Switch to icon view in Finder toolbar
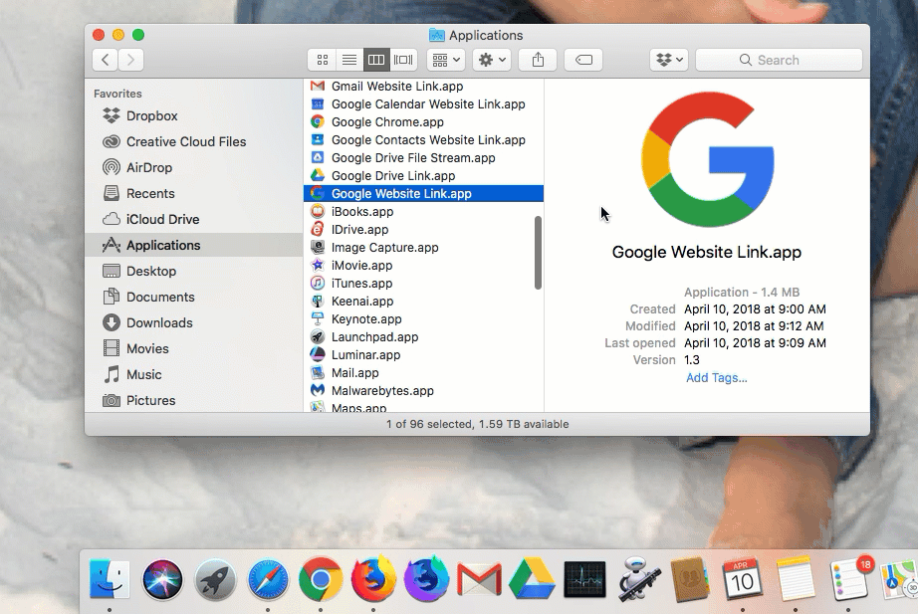Viewport: 918px width, 614px height. point(322,60)
